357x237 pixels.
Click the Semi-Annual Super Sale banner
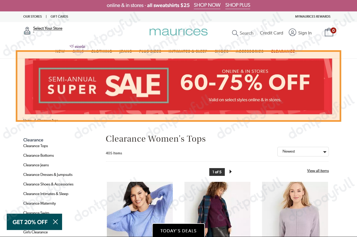point(178,86)
